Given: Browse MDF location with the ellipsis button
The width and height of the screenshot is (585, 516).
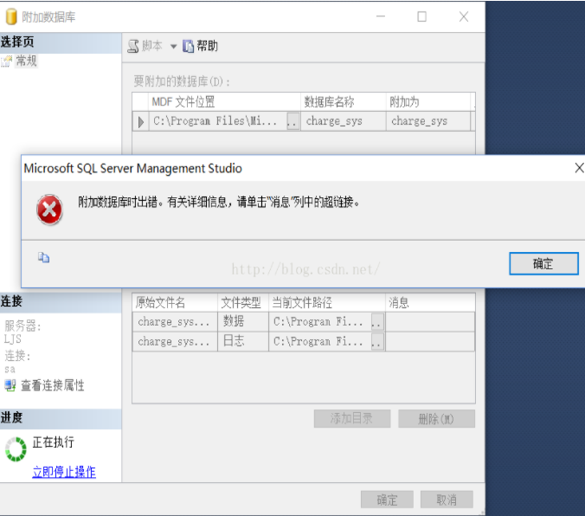Looking at the screenshot, I should click(x=292, y=121).
